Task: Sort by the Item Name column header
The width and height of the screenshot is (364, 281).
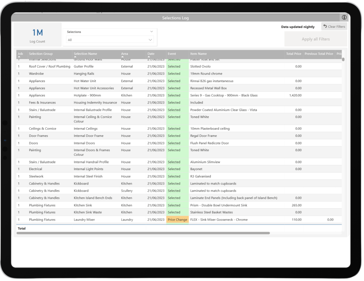Action: (x=198, y=54)
